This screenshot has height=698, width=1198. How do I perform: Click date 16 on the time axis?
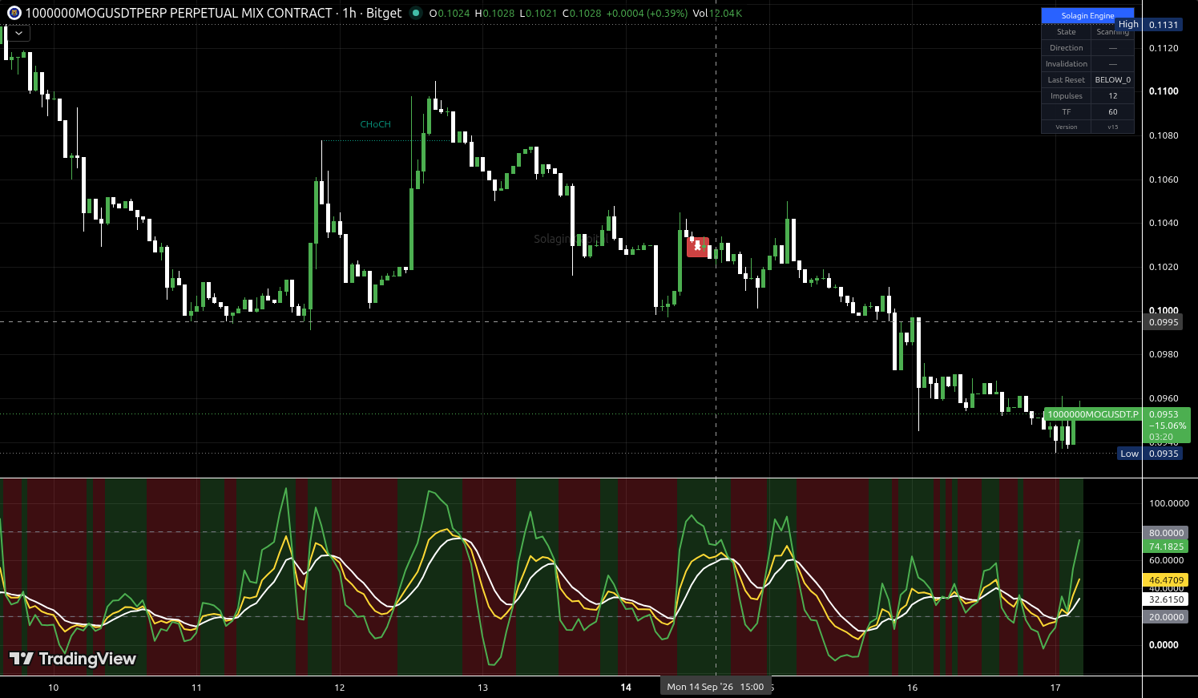pyautogui.click(x=912, y=688)
